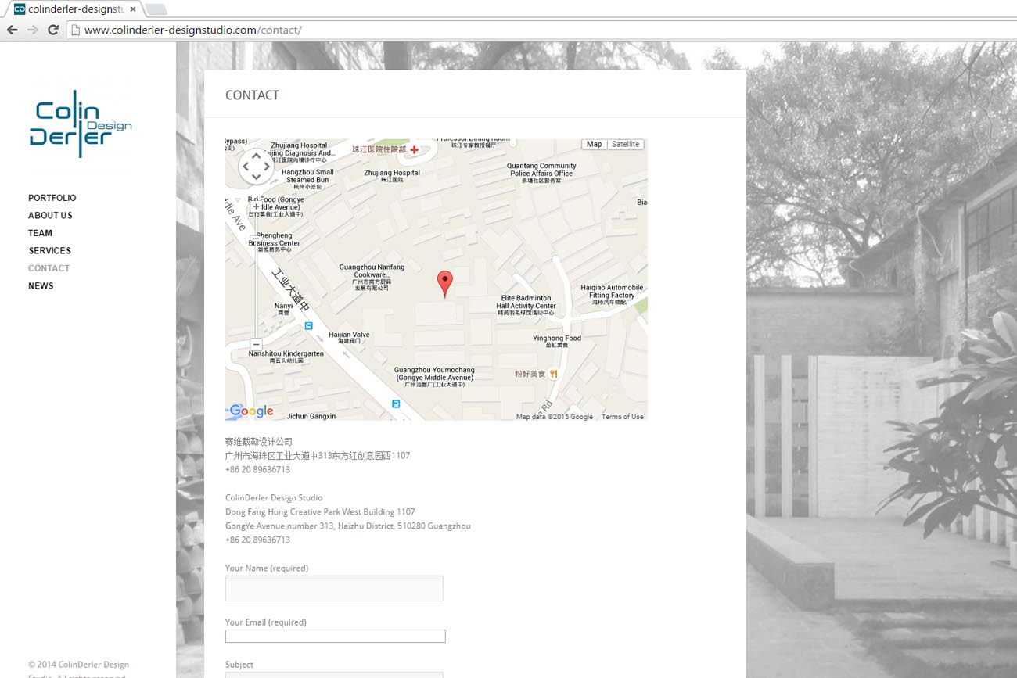This screenshot has height=678, width=1017.
Task: Click the Your Name input field
Action: point(334,588)
